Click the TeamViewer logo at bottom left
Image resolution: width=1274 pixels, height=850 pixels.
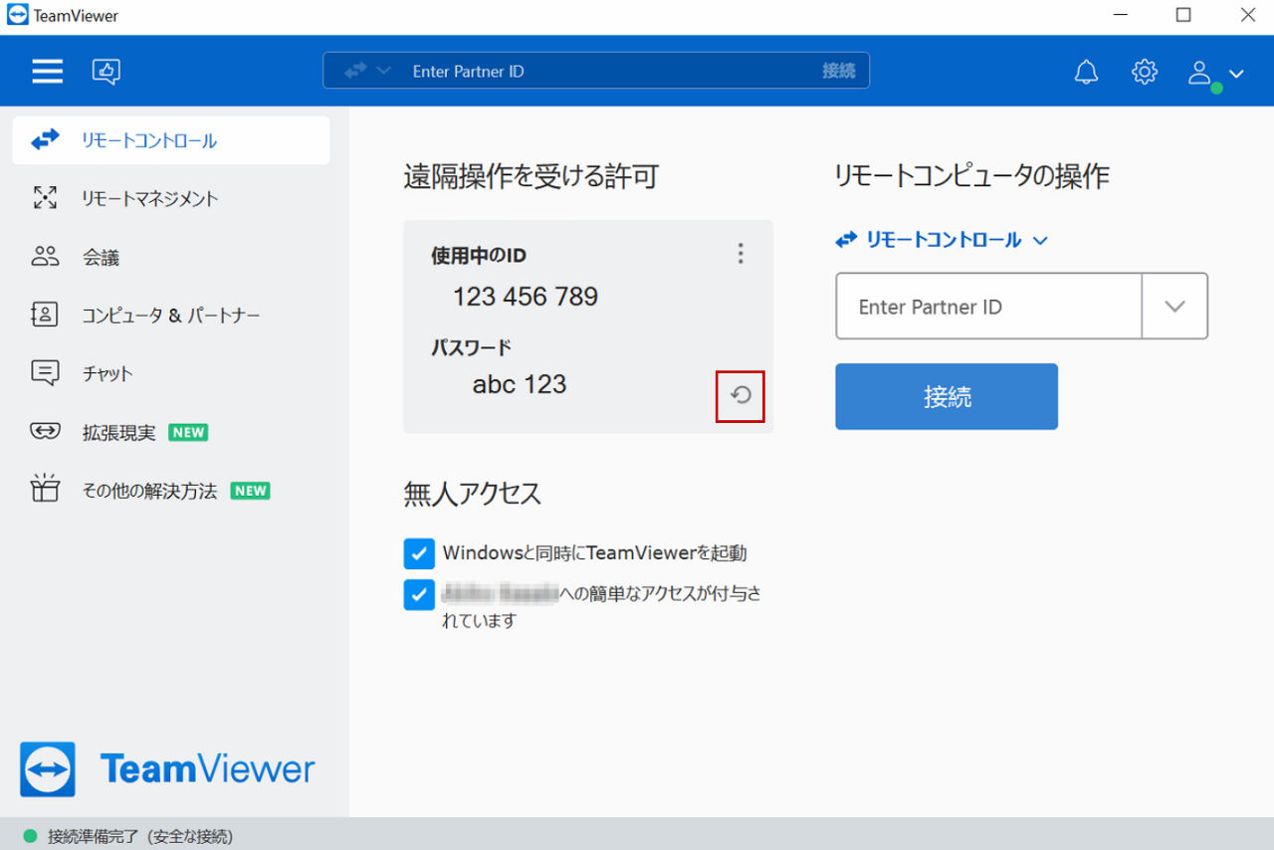(167, 768)
